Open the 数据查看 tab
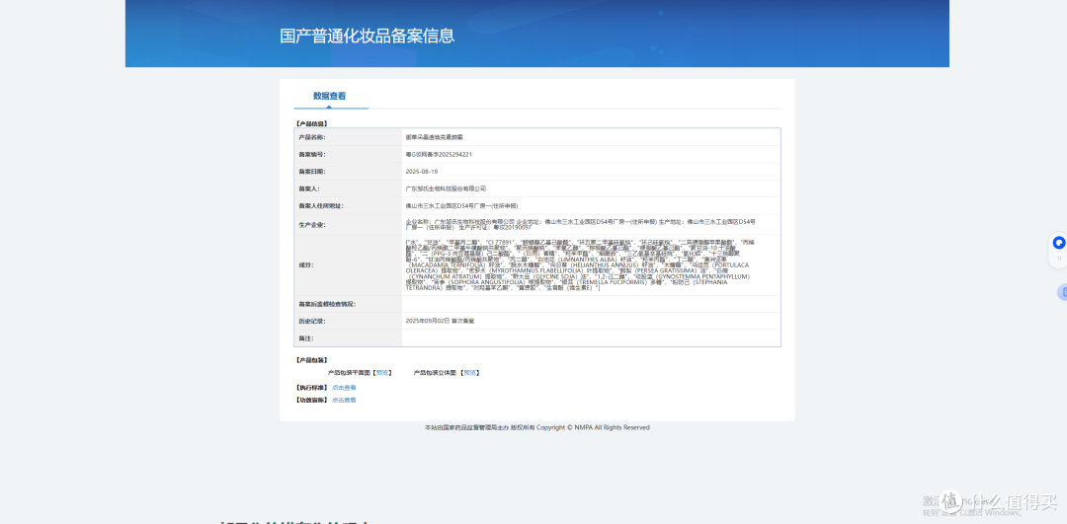 (x=329, y=96)
